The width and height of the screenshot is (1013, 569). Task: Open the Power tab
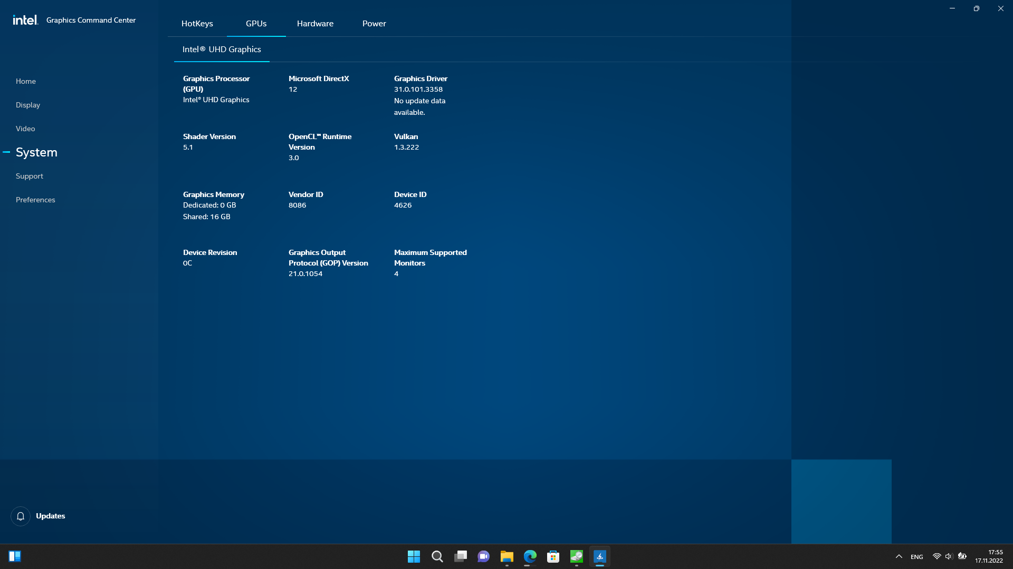(x=374, y=24)
